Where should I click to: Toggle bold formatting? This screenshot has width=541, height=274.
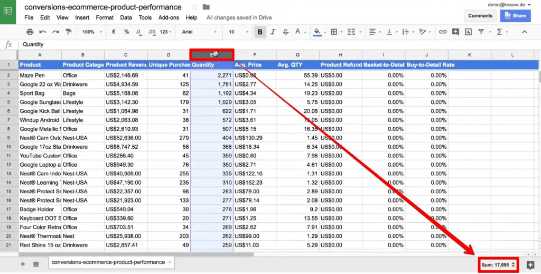pyautogui.click(x=260, y=32)
